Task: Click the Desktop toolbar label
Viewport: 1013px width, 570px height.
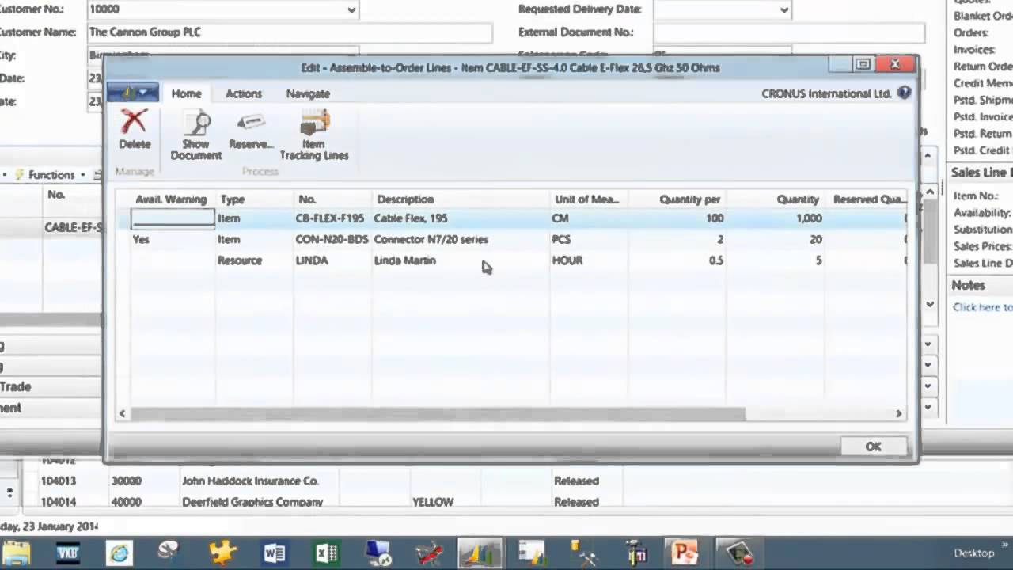Action: click(973, 553)
